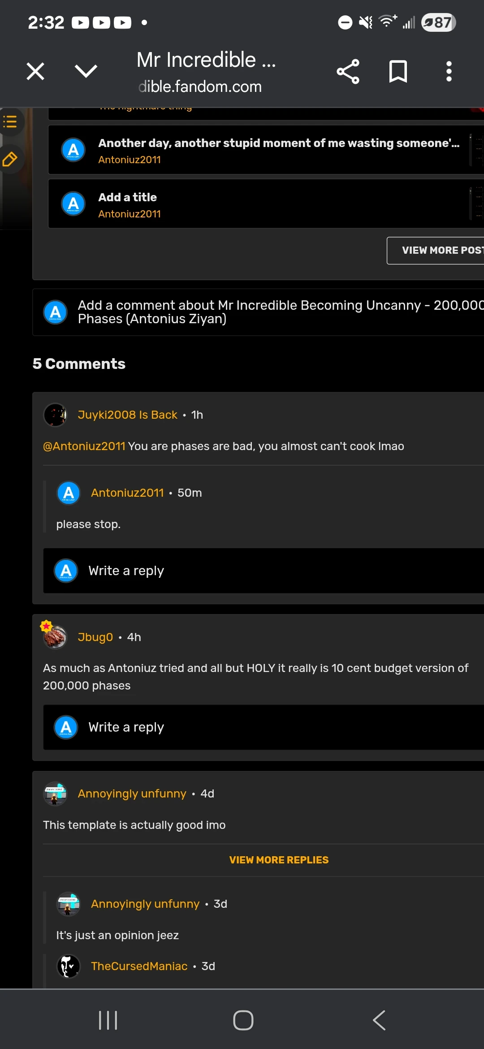This screenshot has width=484, height=1049.
Task: Focus the add a comment field
Action: pos(278,312)
